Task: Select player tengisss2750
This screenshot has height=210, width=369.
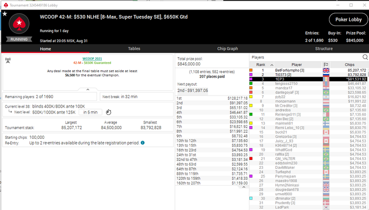Action: [286, 83]
